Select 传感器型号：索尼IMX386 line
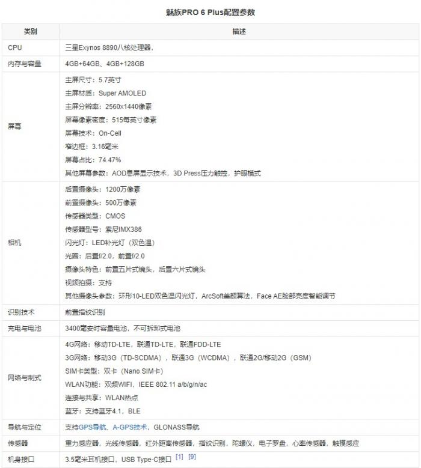Image resolution: width=421 pixels, height=468 pixels. 103,229
